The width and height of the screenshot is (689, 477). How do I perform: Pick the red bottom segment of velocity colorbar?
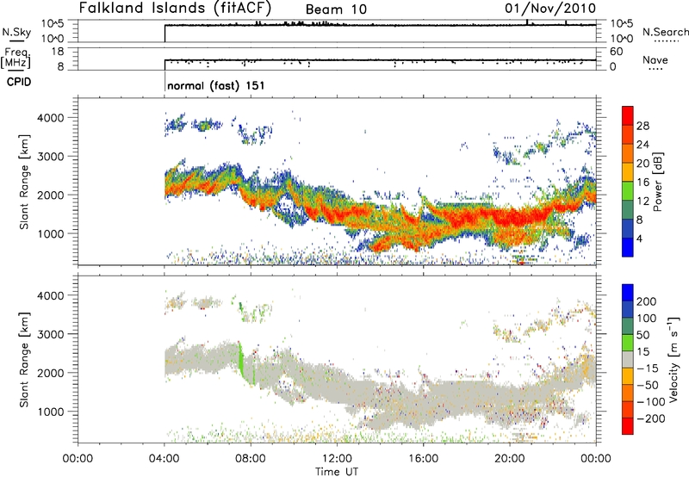pyautogui.click(x=628, y=426)
